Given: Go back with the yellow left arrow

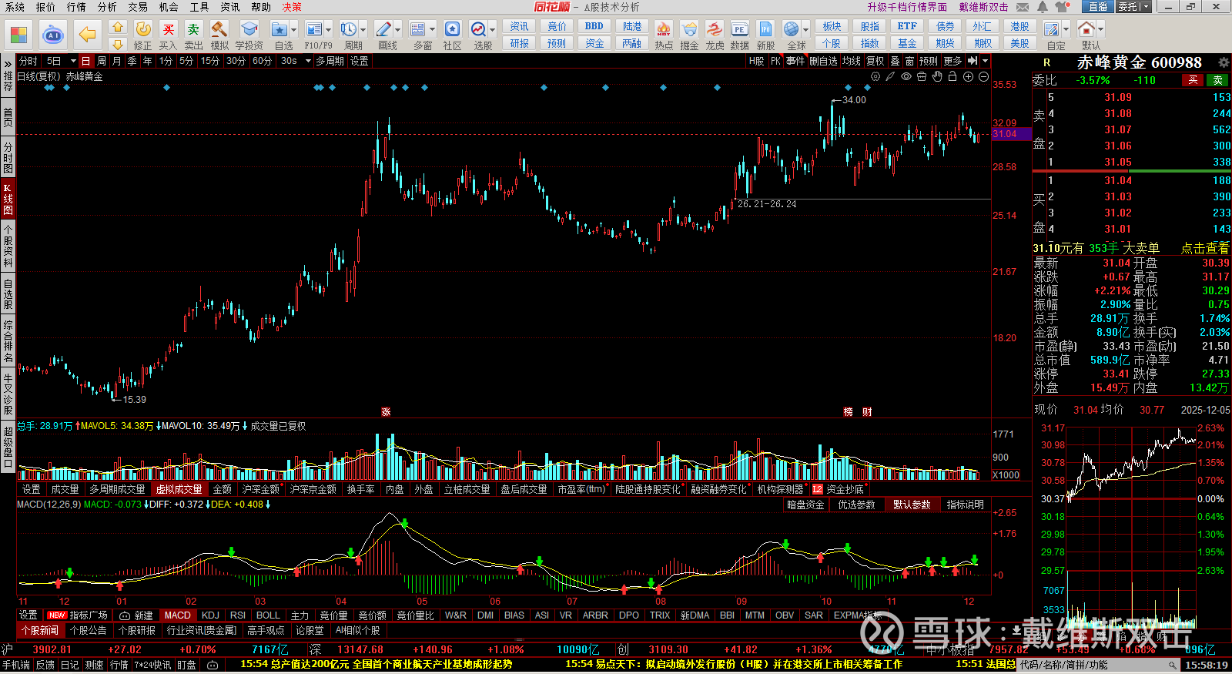Looking at the screenshot, I should (88, 35).
